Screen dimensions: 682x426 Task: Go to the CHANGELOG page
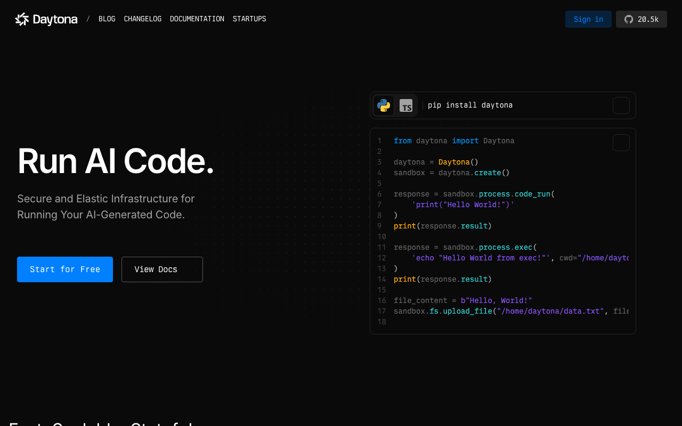pos(142,19)
